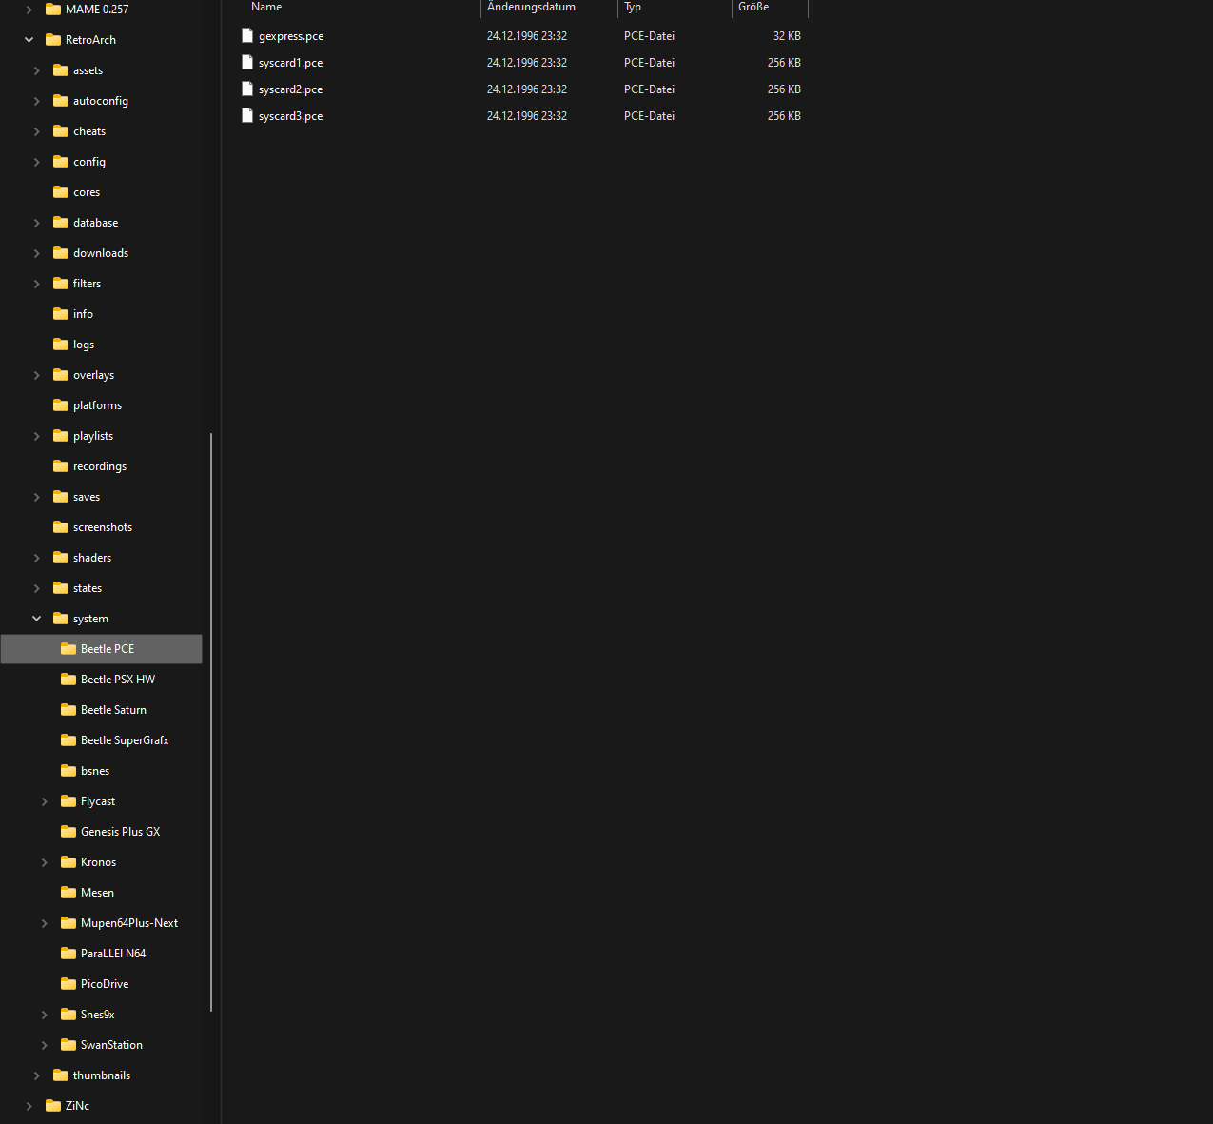Click the Mesen folder icon
Viewport: 1213px width, 1124px height.
(68, 893)
